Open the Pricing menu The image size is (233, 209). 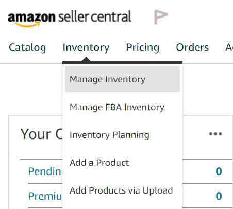143,47
